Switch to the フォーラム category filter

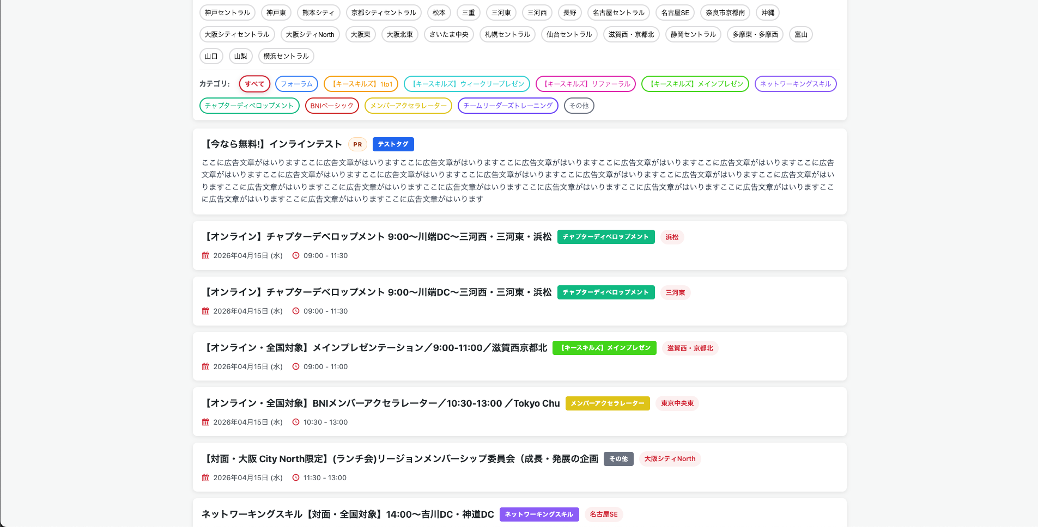(x=296, y=83)
